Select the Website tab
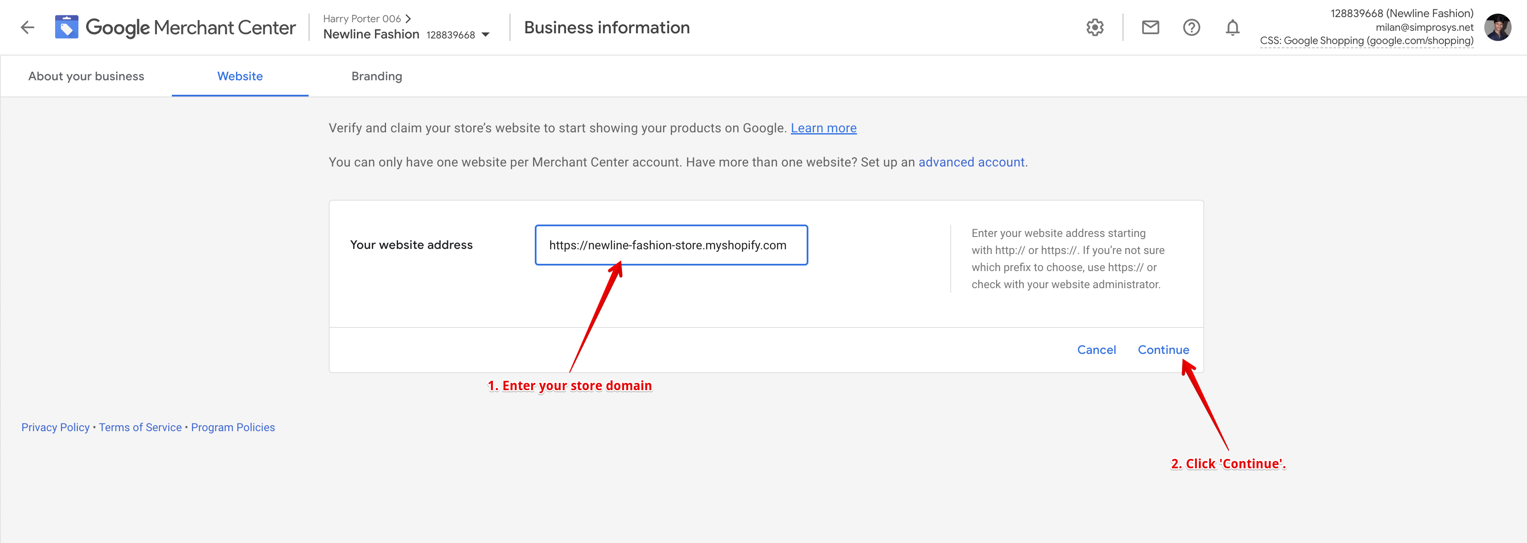 coord(240,76)
